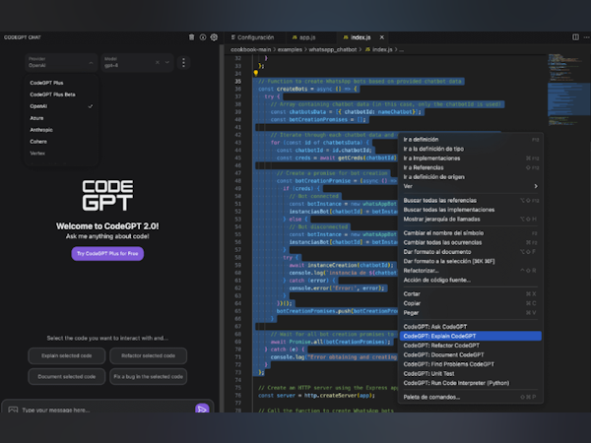Screen dimensions: 591x443
Task: Click Pegar in context menu
Action: pos(471,313)
